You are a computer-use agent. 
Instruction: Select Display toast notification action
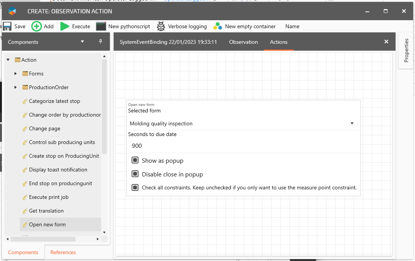point(58,170)
